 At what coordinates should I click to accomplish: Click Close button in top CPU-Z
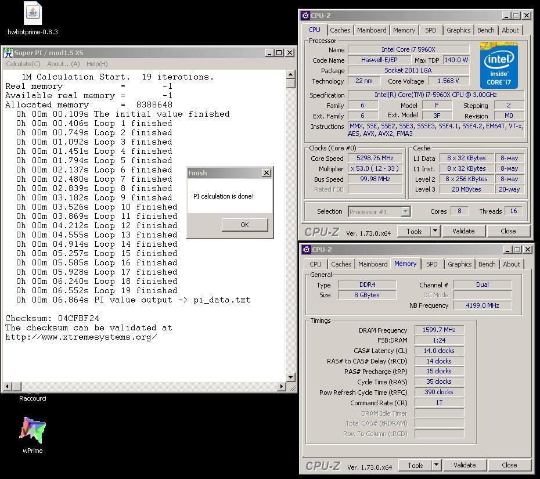pos(508,231)
